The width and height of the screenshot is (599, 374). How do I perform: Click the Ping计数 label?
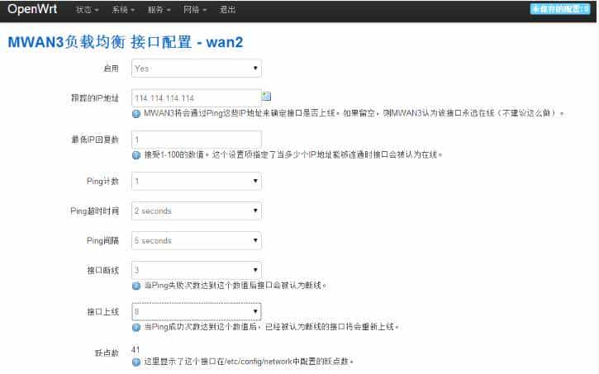pos(102,181)
